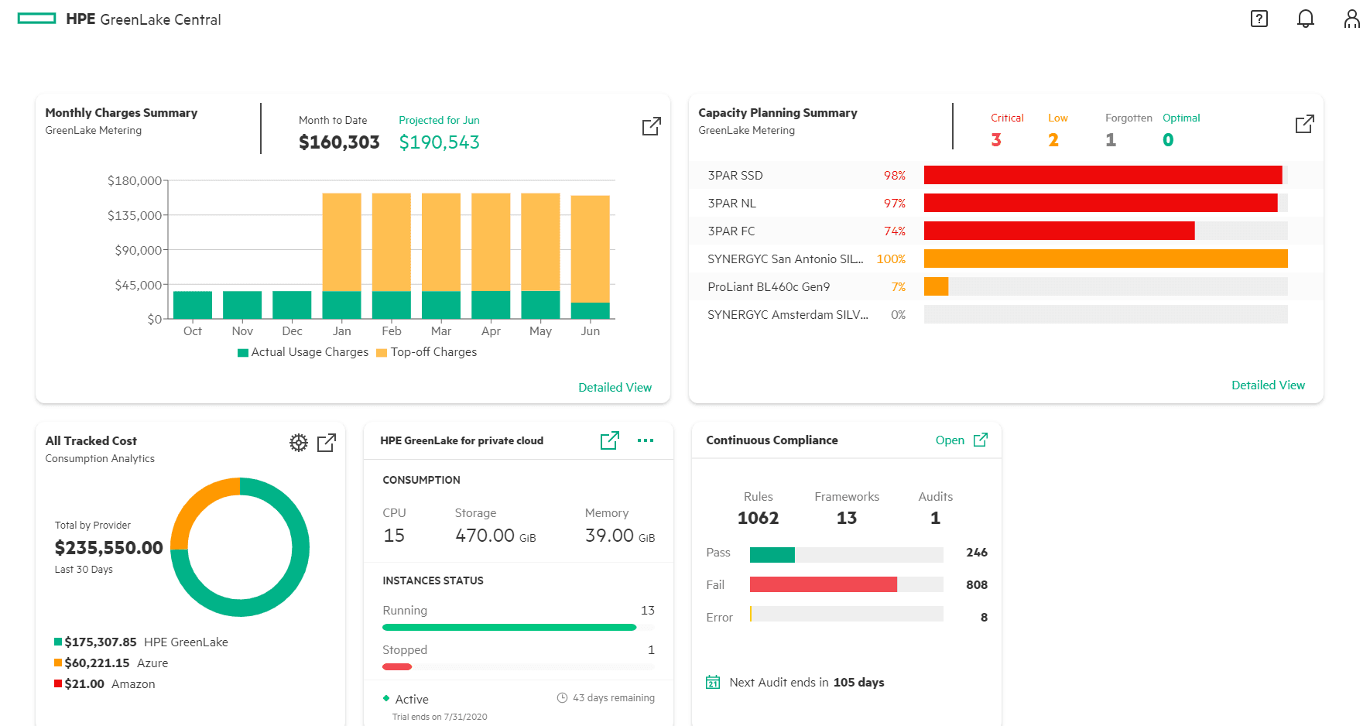Screen dimensions: 1370x726
Task: Click the 3PAR NL capacity bar
Action: pyautogui.click(x=1106, y=203)
